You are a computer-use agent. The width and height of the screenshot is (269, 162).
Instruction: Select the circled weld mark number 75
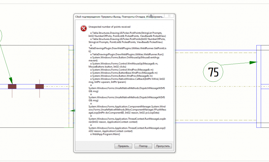click(213, 72)
